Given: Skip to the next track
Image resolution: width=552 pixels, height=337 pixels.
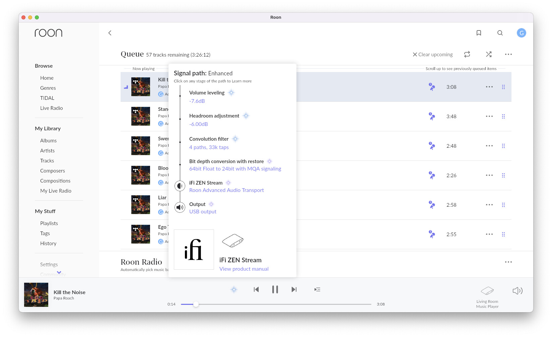Looking at the screenshot, I should click(294, 289).
